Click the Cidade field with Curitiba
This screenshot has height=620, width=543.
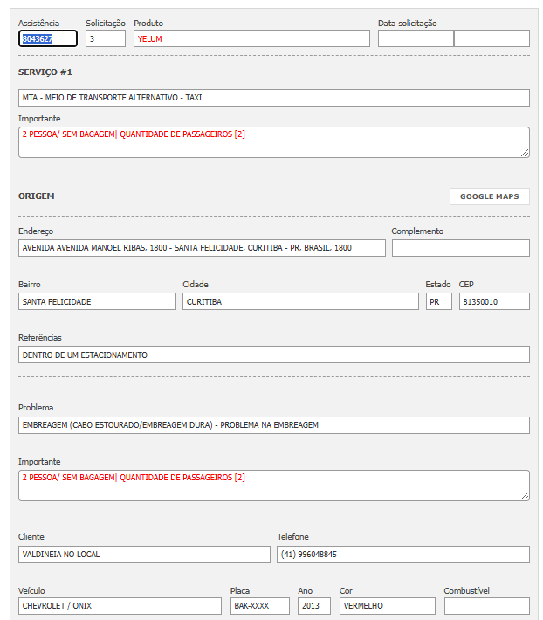tap(300, 301)
